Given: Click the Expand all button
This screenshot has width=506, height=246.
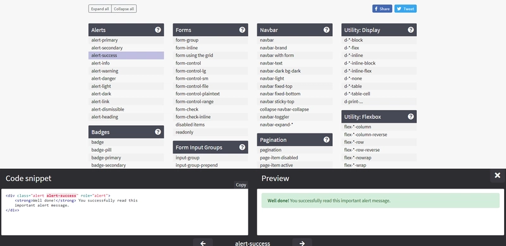Looking at the screenshot, I should (x=100, y=9).
